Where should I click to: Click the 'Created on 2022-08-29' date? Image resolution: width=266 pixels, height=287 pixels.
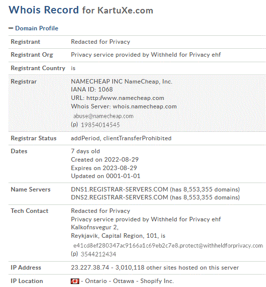pyautogui.click(x=105, y=160)
